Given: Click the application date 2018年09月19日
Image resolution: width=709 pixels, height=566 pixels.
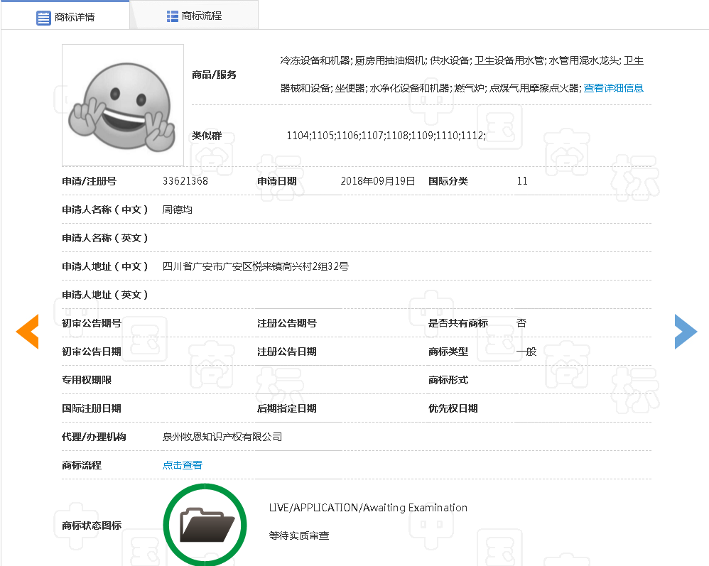Looking at the screenshot, I should click(377, 181).
